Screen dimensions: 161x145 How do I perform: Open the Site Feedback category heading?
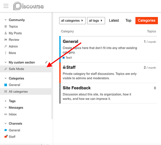click(x=76, y=88)
